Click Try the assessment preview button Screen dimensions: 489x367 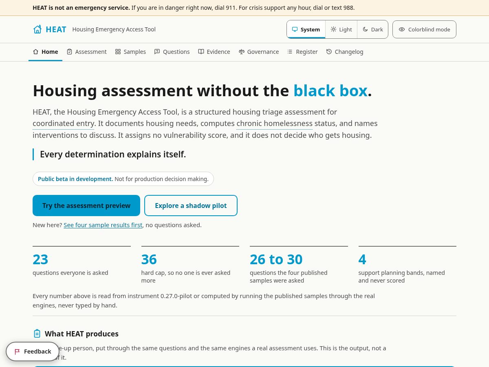(x=86, y=206)
